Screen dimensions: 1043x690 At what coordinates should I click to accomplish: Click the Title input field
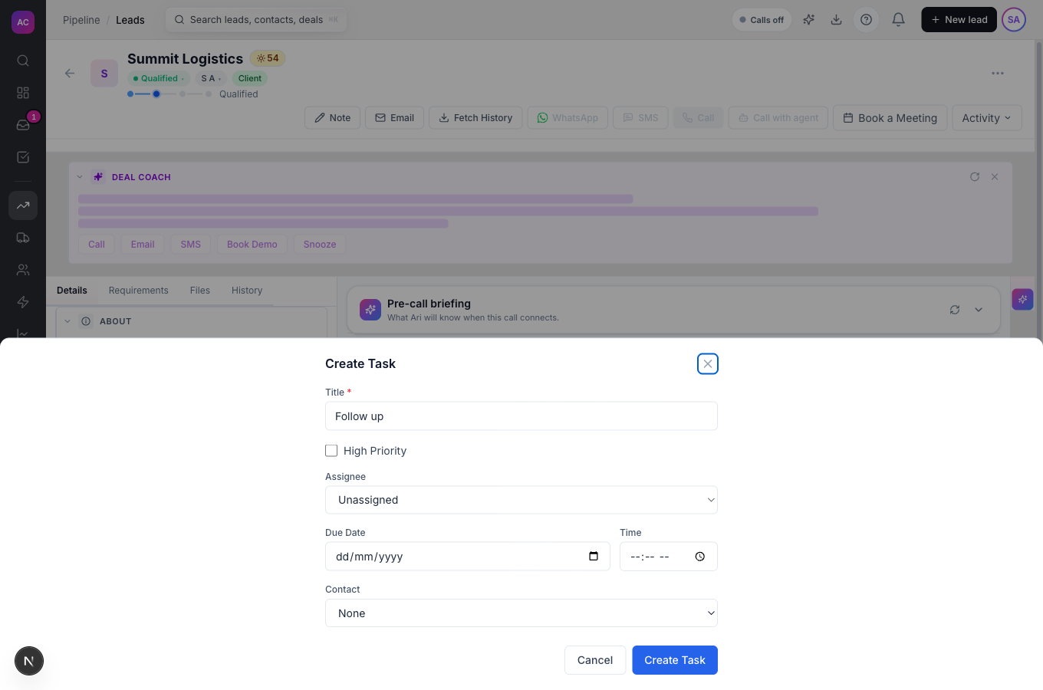(521, 416)
